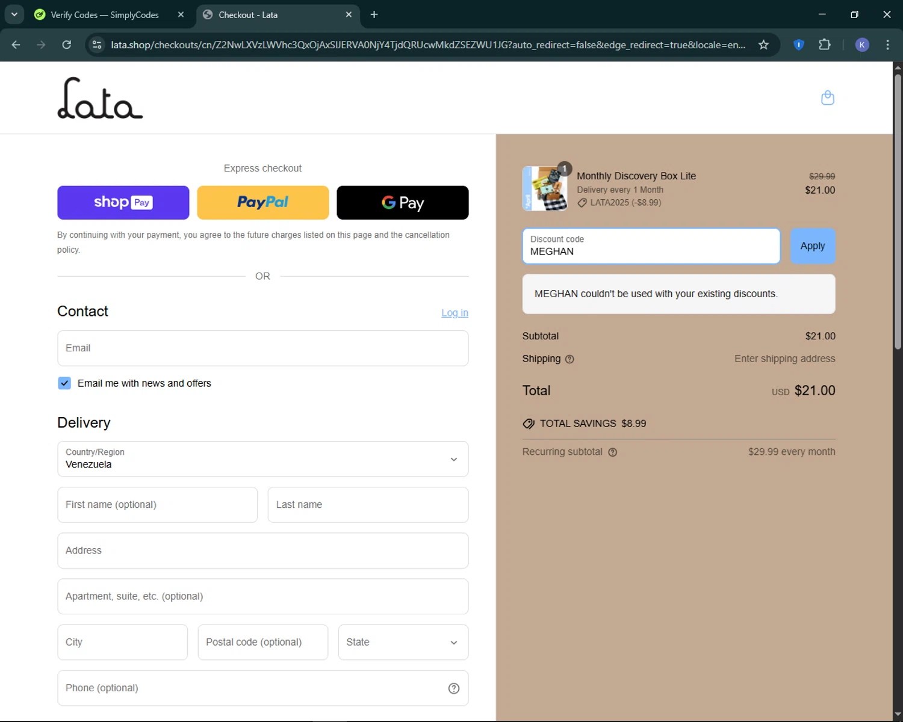Restore down the browser window
903x722 pixels.
pyautogui.click(x=854, y=14)
